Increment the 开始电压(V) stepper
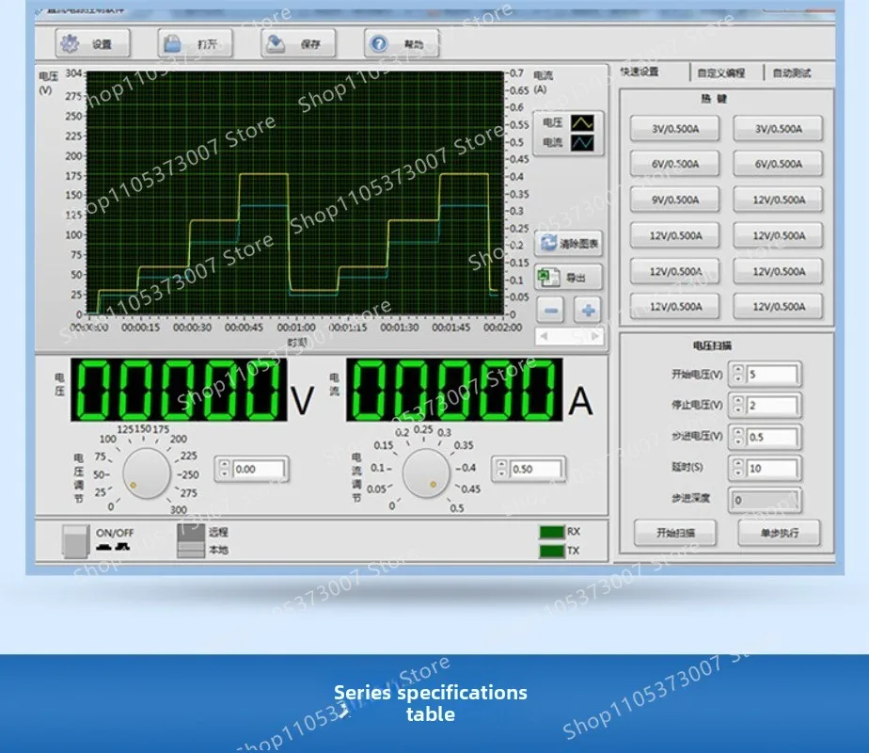 pyautogui.click(x=737, y=370)
